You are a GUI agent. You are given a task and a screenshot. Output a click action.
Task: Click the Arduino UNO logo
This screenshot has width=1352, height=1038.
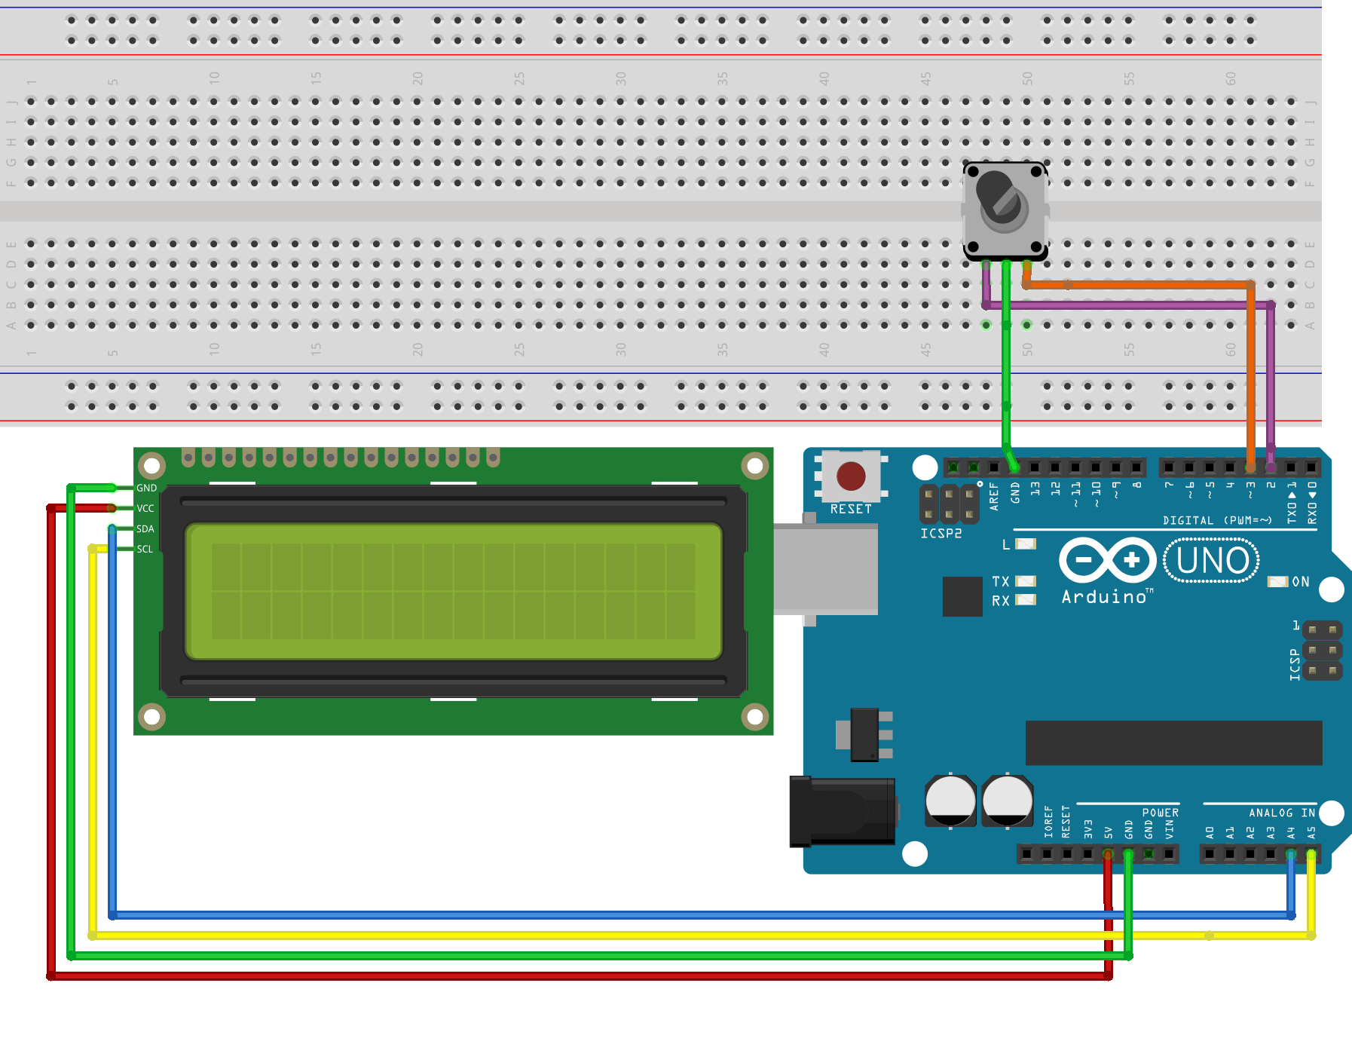1210,560
